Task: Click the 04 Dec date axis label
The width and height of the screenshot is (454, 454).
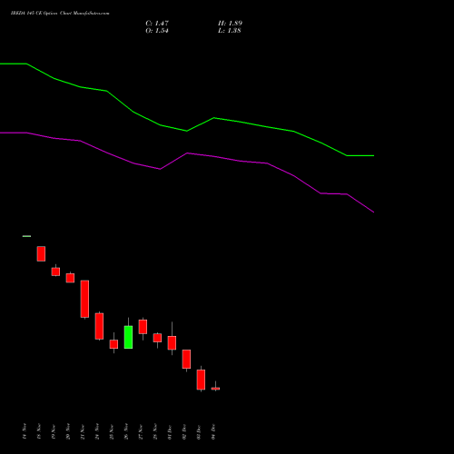Action: (x=213, y=431)
